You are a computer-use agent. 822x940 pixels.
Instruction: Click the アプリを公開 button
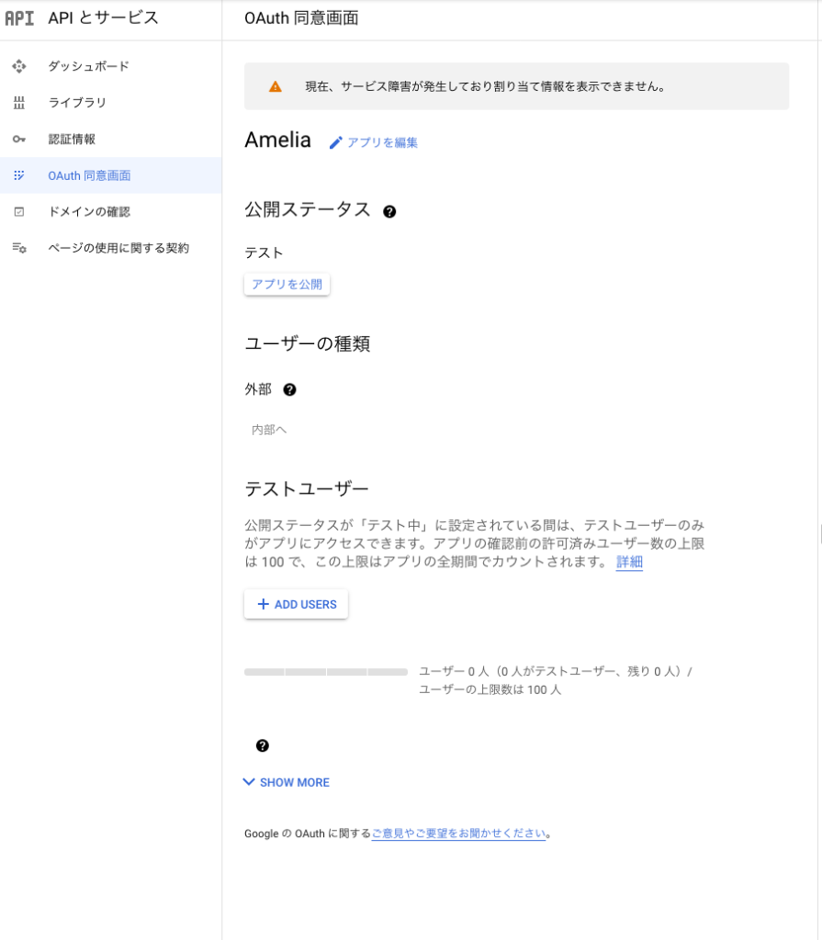tap(287, 285)
